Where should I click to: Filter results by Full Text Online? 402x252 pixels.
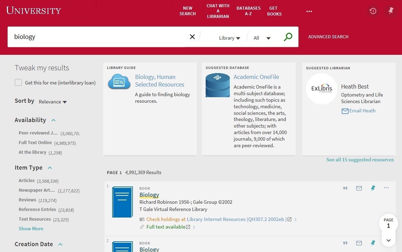pos(35,143)
